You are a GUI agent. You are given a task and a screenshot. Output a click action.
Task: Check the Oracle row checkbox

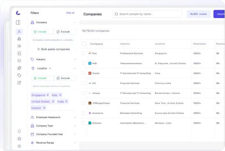[x=83, y=73]
